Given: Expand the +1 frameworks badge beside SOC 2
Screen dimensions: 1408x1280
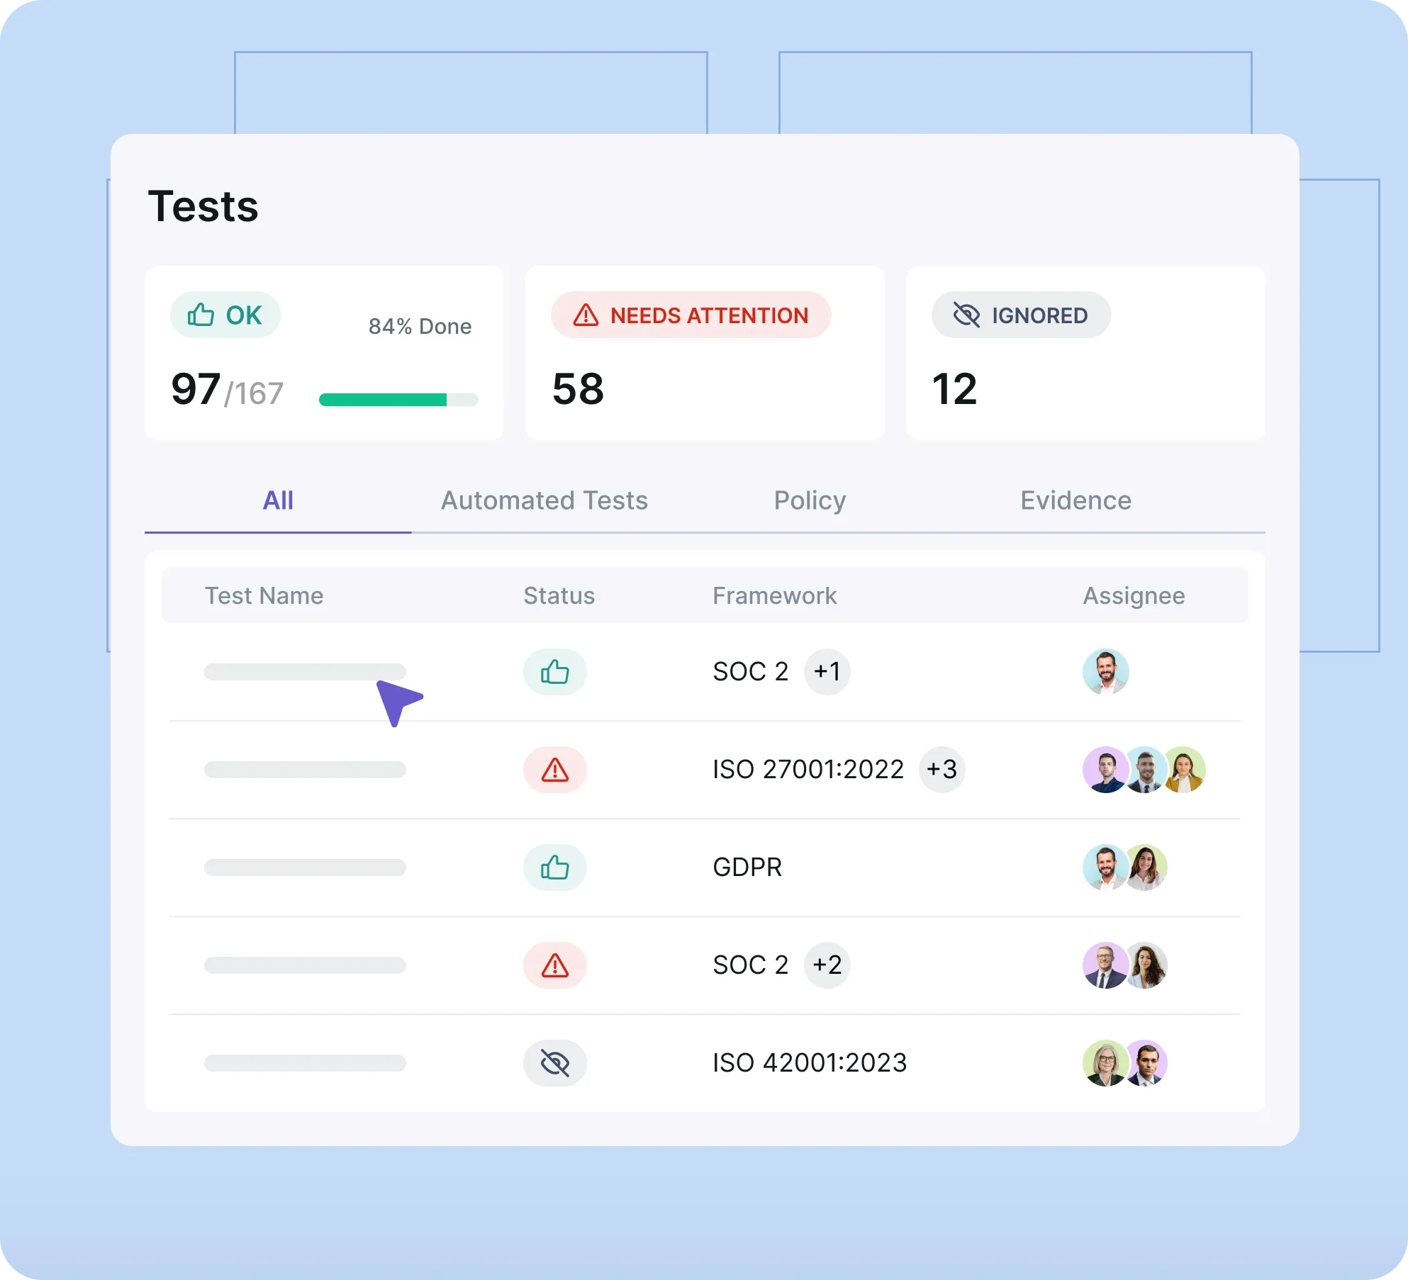Looking at the screenshot, I should click(x=827, y=671).
